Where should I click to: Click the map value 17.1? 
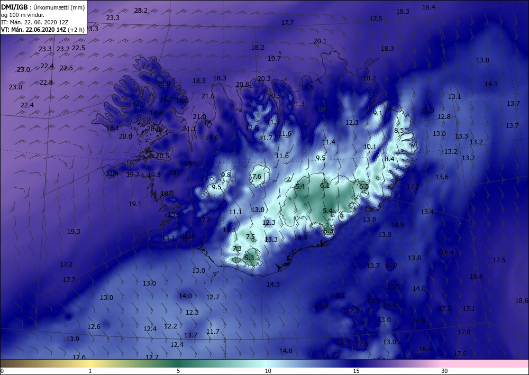pos(469,308)
